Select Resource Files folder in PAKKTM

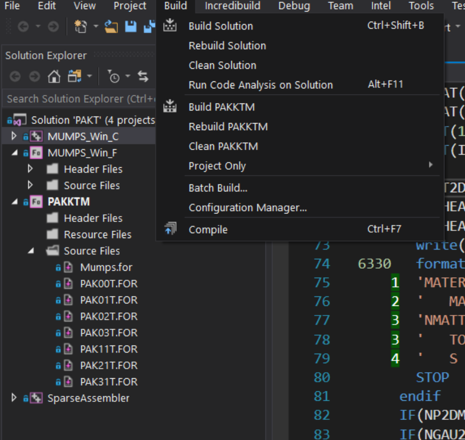(x=98, y=235)
